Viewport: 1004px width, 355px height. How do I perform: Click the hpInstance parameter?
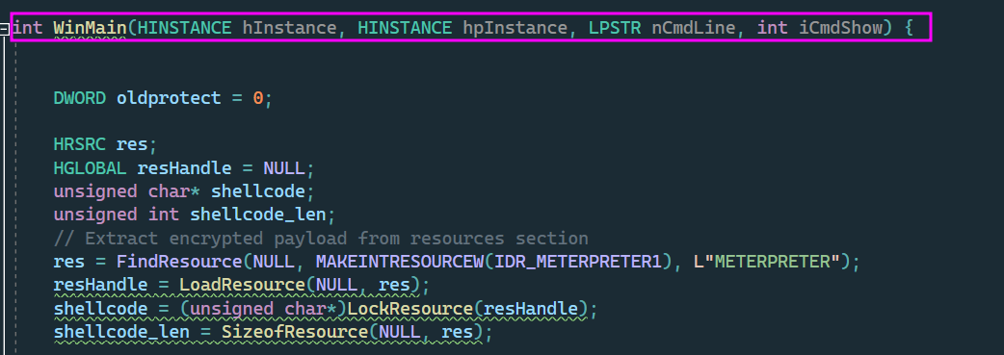coord(515,28)
